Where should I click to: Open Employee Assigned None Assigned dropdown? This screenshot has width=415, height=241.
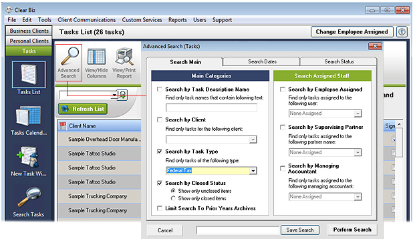coord(358,113)
